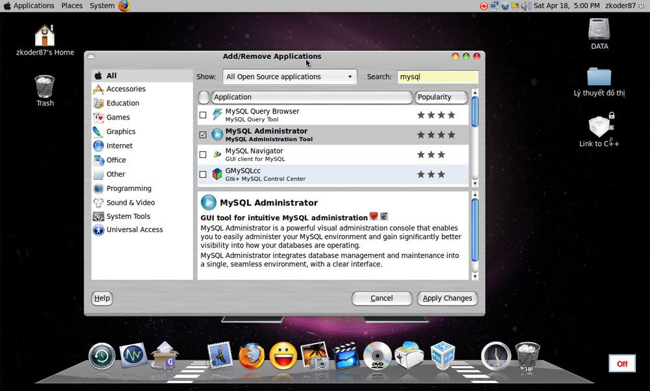The width and height of the screenshot is (650, 391).
Task: Select the DATA drive desktop icon
Action: [x=599, y=34]
